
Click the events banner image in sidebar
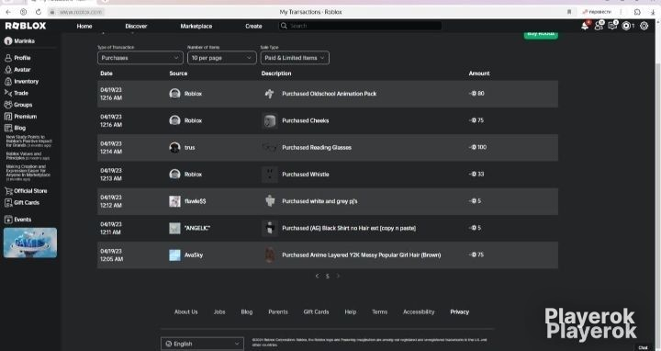(x=30, y=243)
